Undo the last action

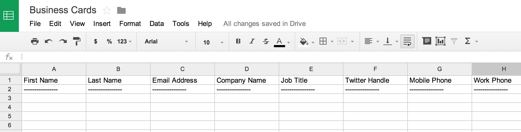[x=49, y=41]
